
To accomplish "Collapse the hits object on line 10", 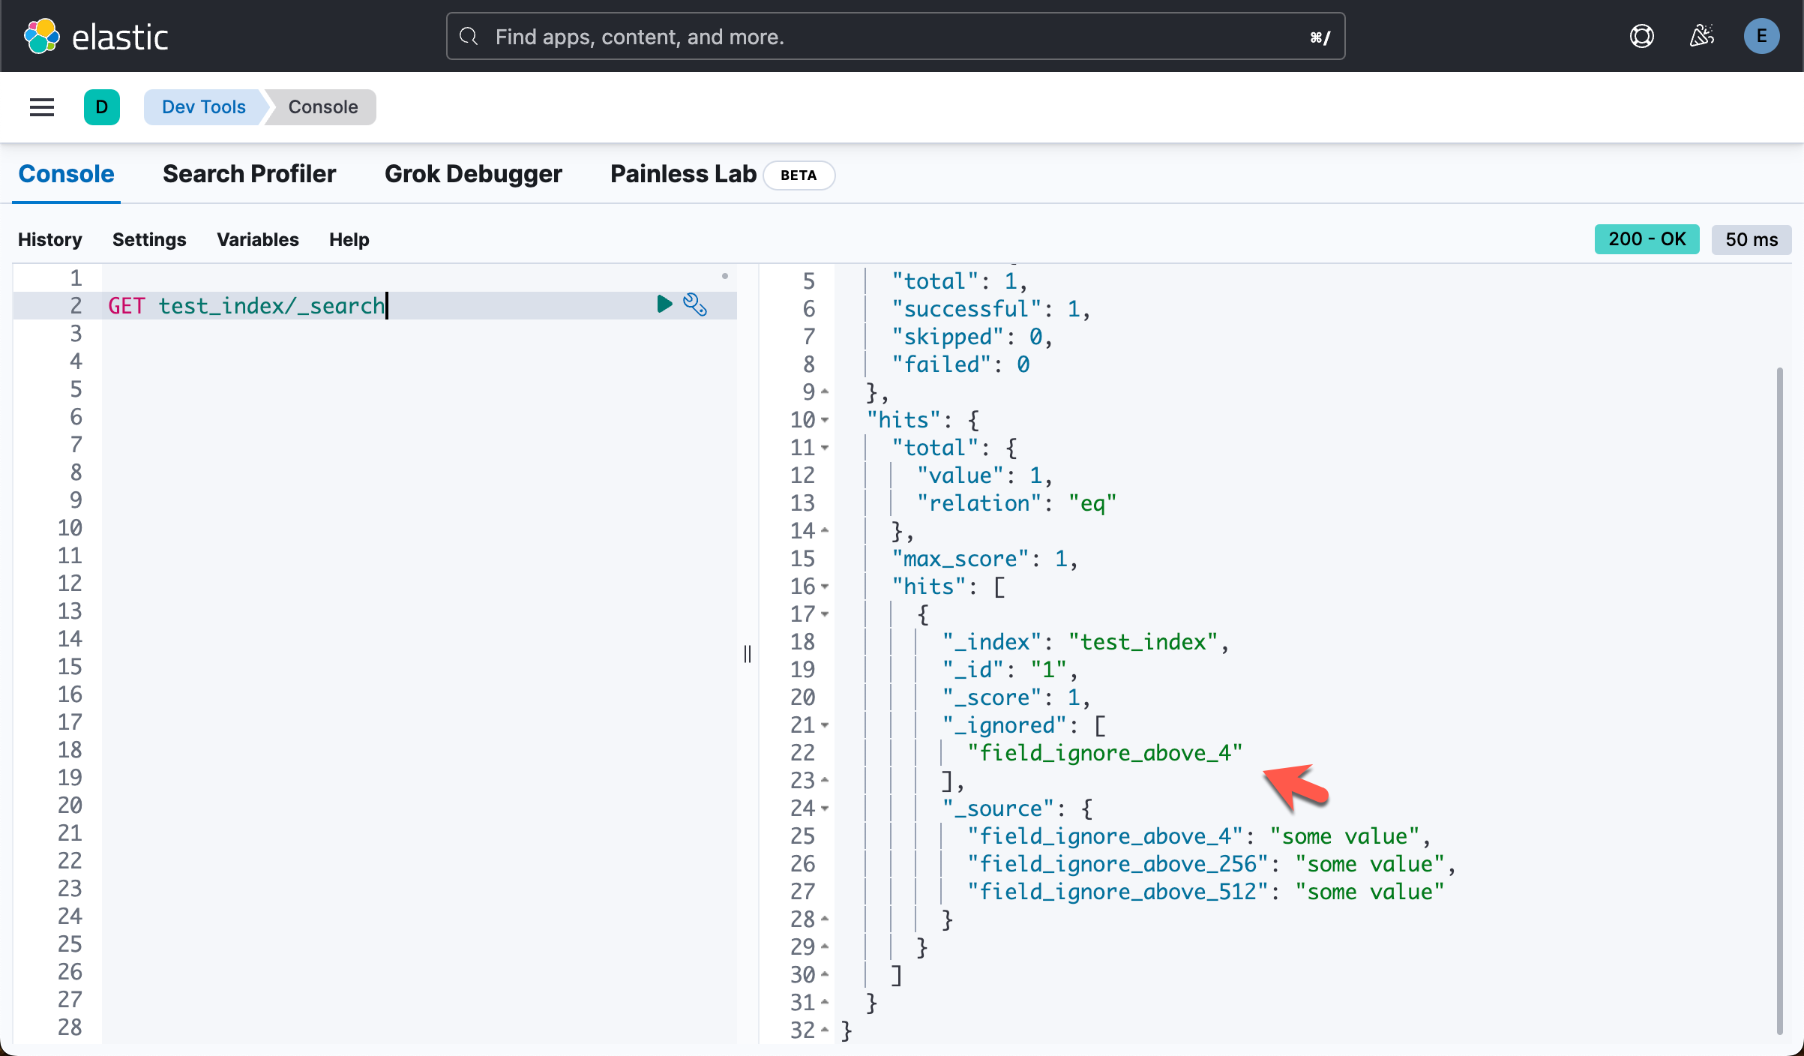I will click(x=826, y=420).
